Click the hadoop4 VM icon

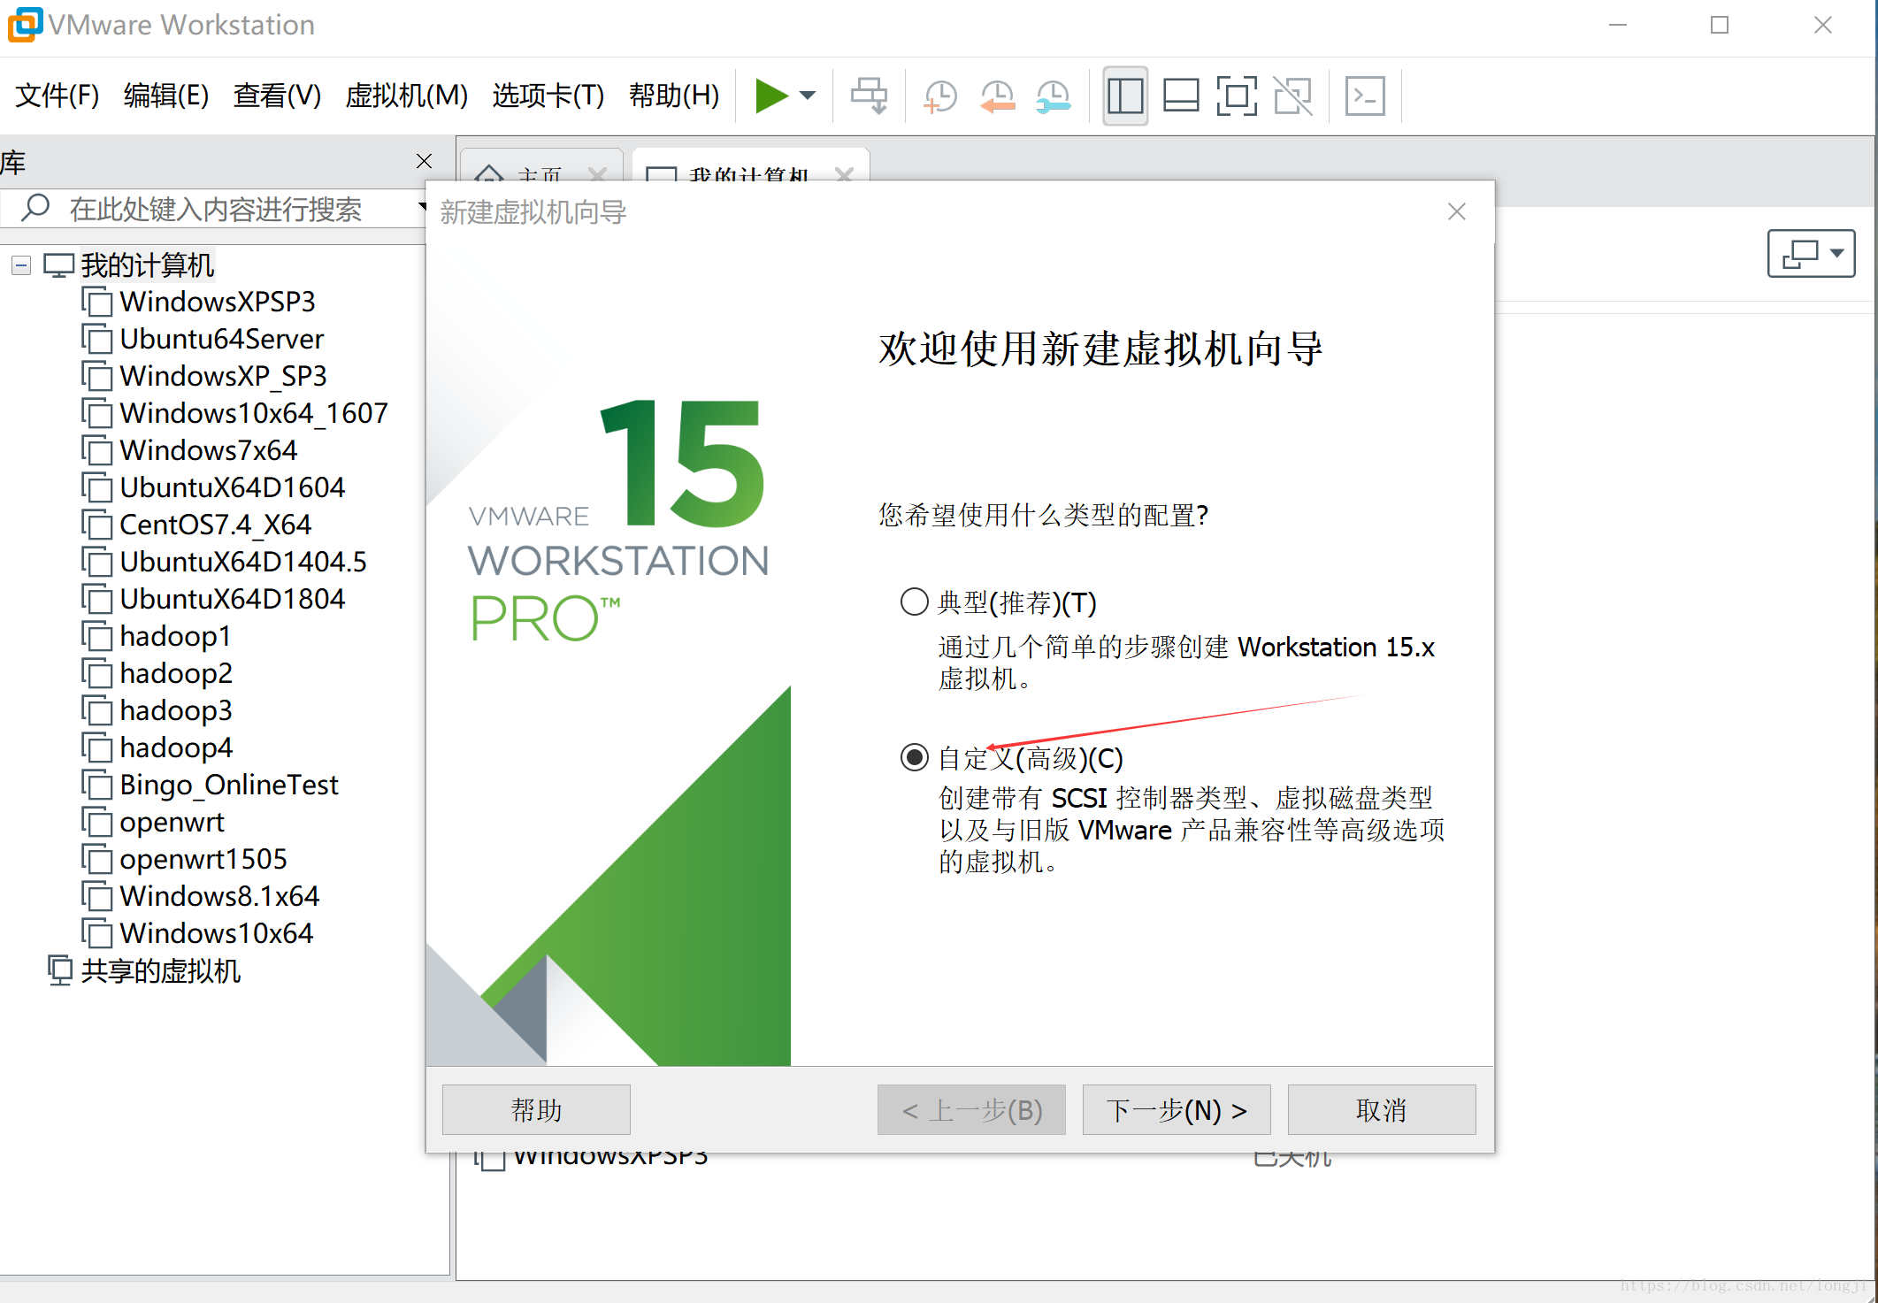[x=97, y=747]
